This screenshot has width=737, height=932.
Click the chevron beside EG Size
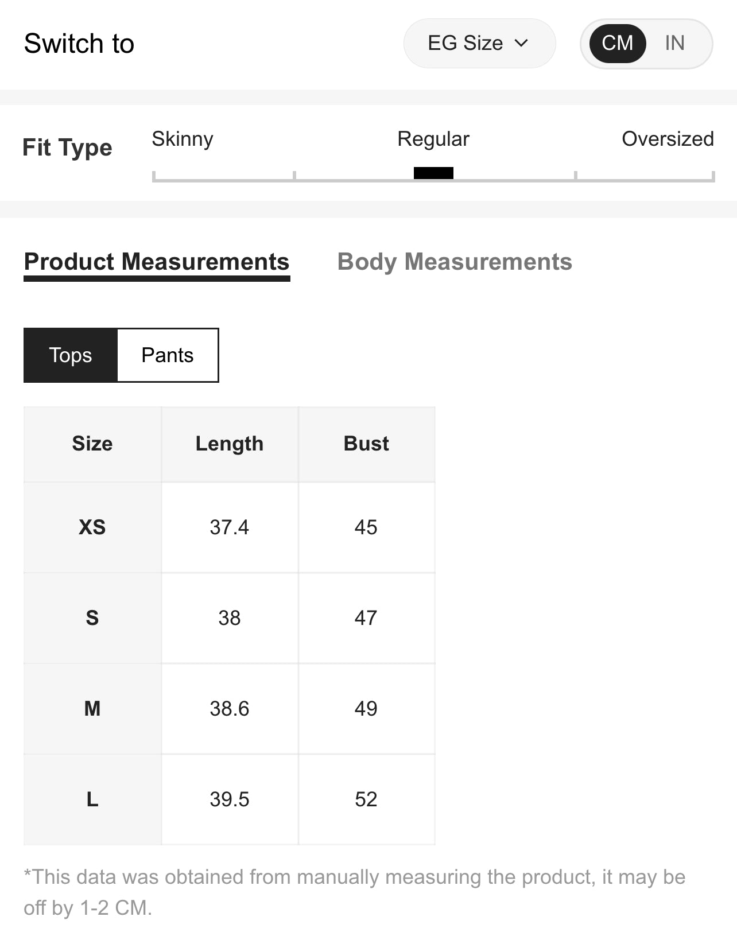(521, 44)
